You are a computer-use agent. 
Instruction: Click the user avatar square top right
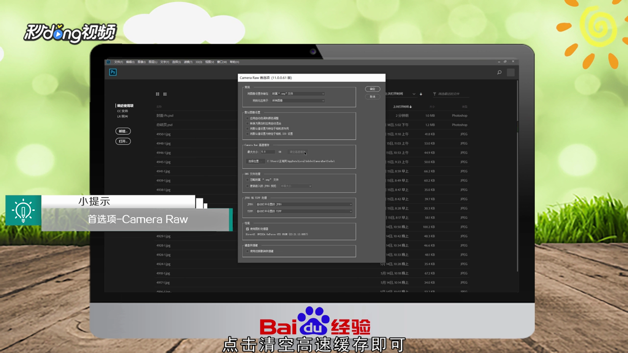[511, 73]
